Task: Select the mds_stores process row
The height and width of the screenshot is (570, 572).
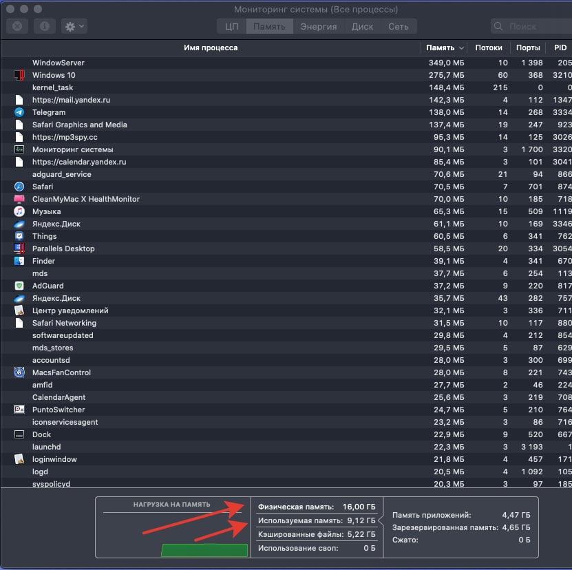Action: (286, 348)
